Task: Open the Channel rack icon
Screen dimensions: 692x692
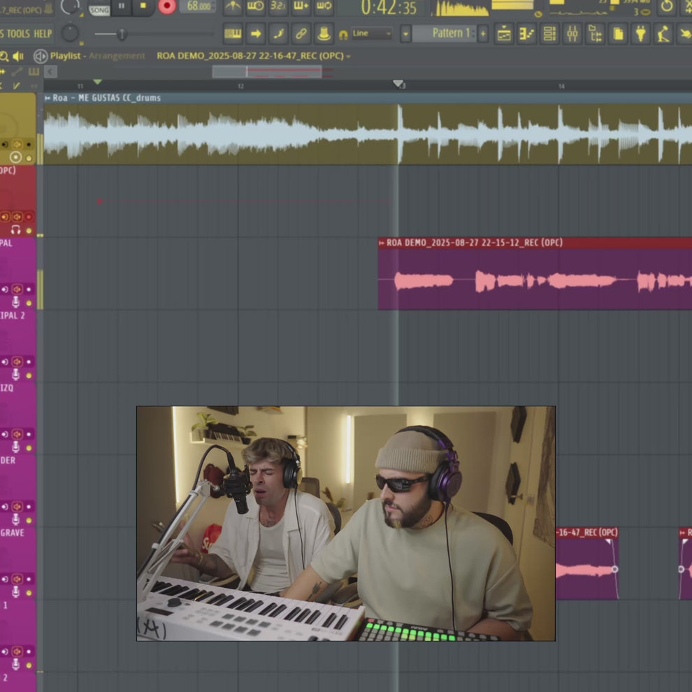Action: 549,34
